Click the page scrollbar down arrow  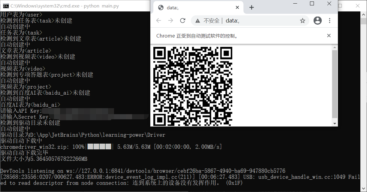[335, 123]
